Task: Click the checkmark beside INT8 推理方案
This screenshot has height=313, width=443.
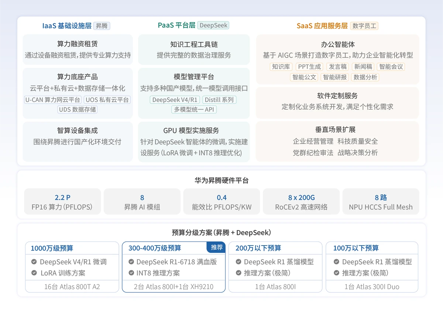Action: coord(131,273)
